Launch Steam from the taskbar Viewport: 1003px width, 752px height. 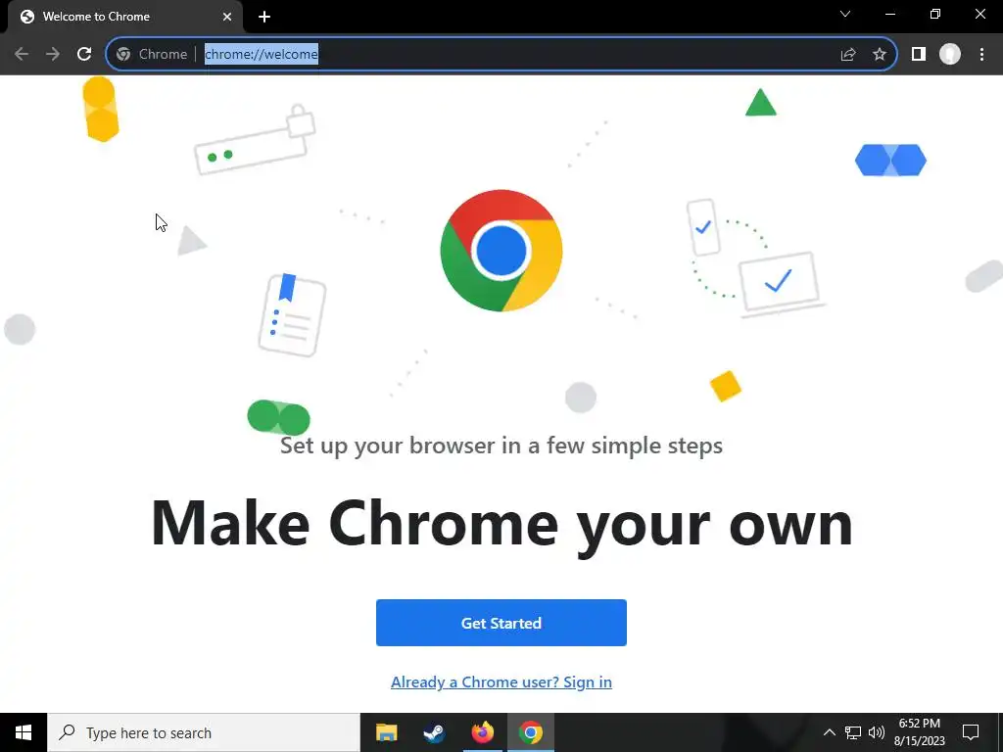tap(434, 732)
